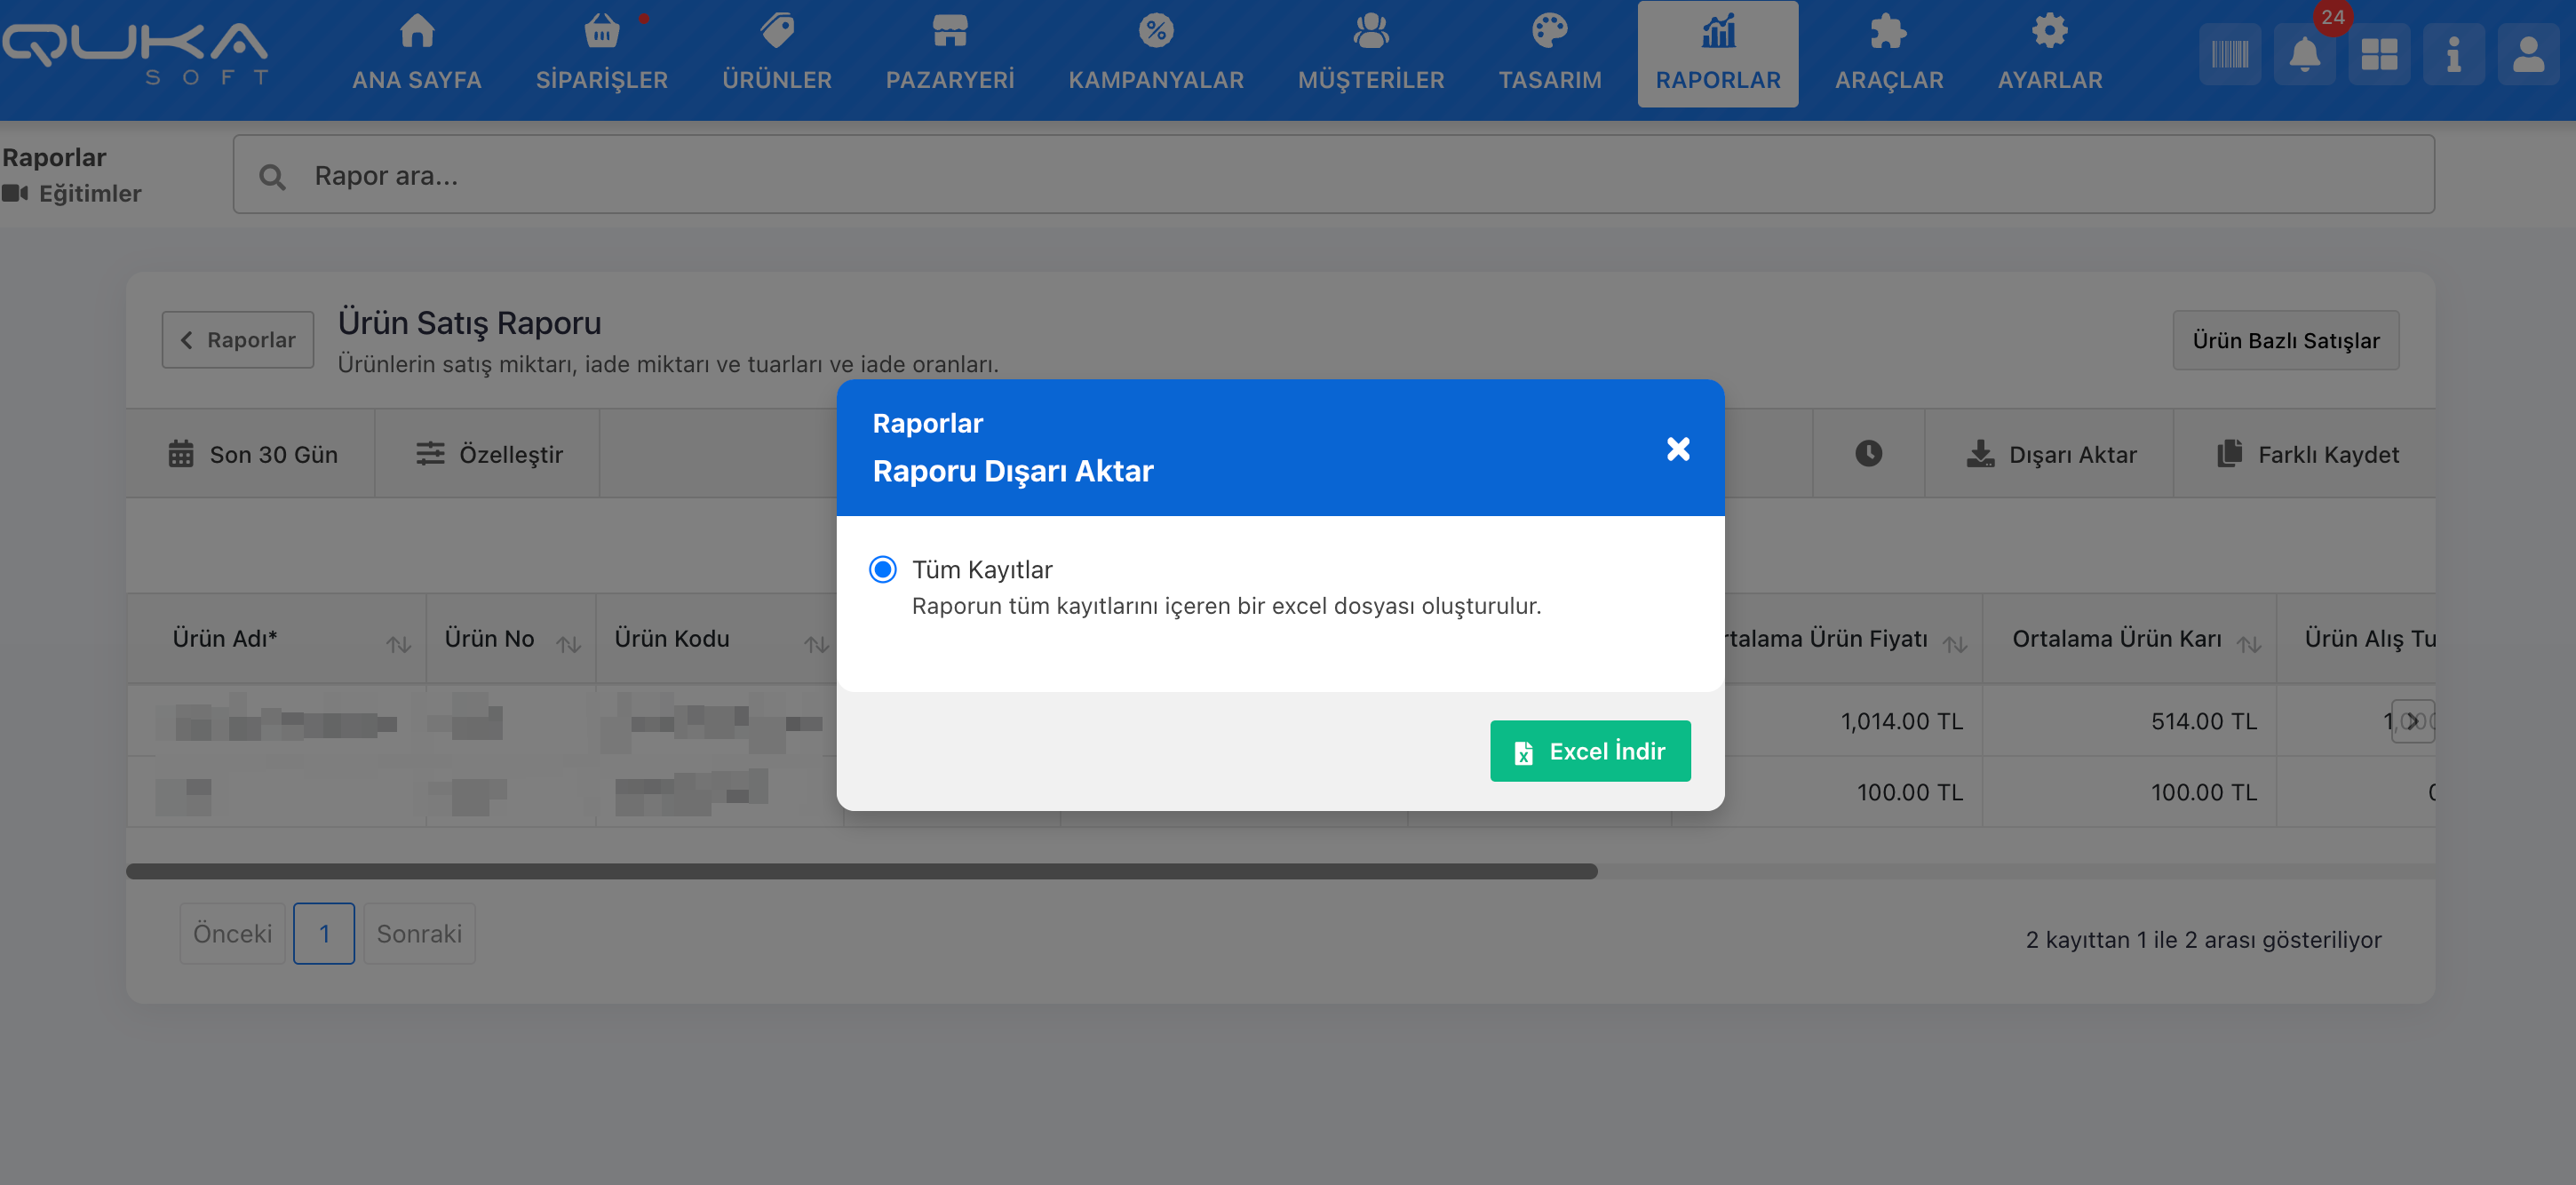The image size is (2576, 1185).
Task: Sort by Ortalama Ürün Karı column
Action: (2248, 645)
